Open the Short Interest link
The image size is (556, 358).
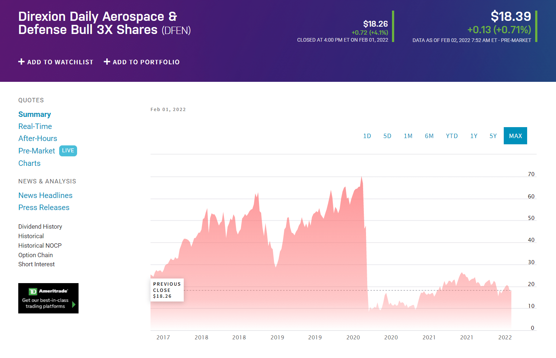coord(37,264)
